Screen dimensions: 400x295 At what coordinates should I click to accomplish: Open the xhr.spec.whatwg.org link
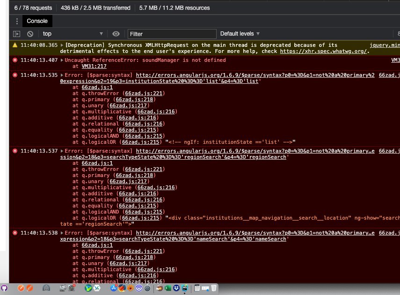tap(323, 51)
